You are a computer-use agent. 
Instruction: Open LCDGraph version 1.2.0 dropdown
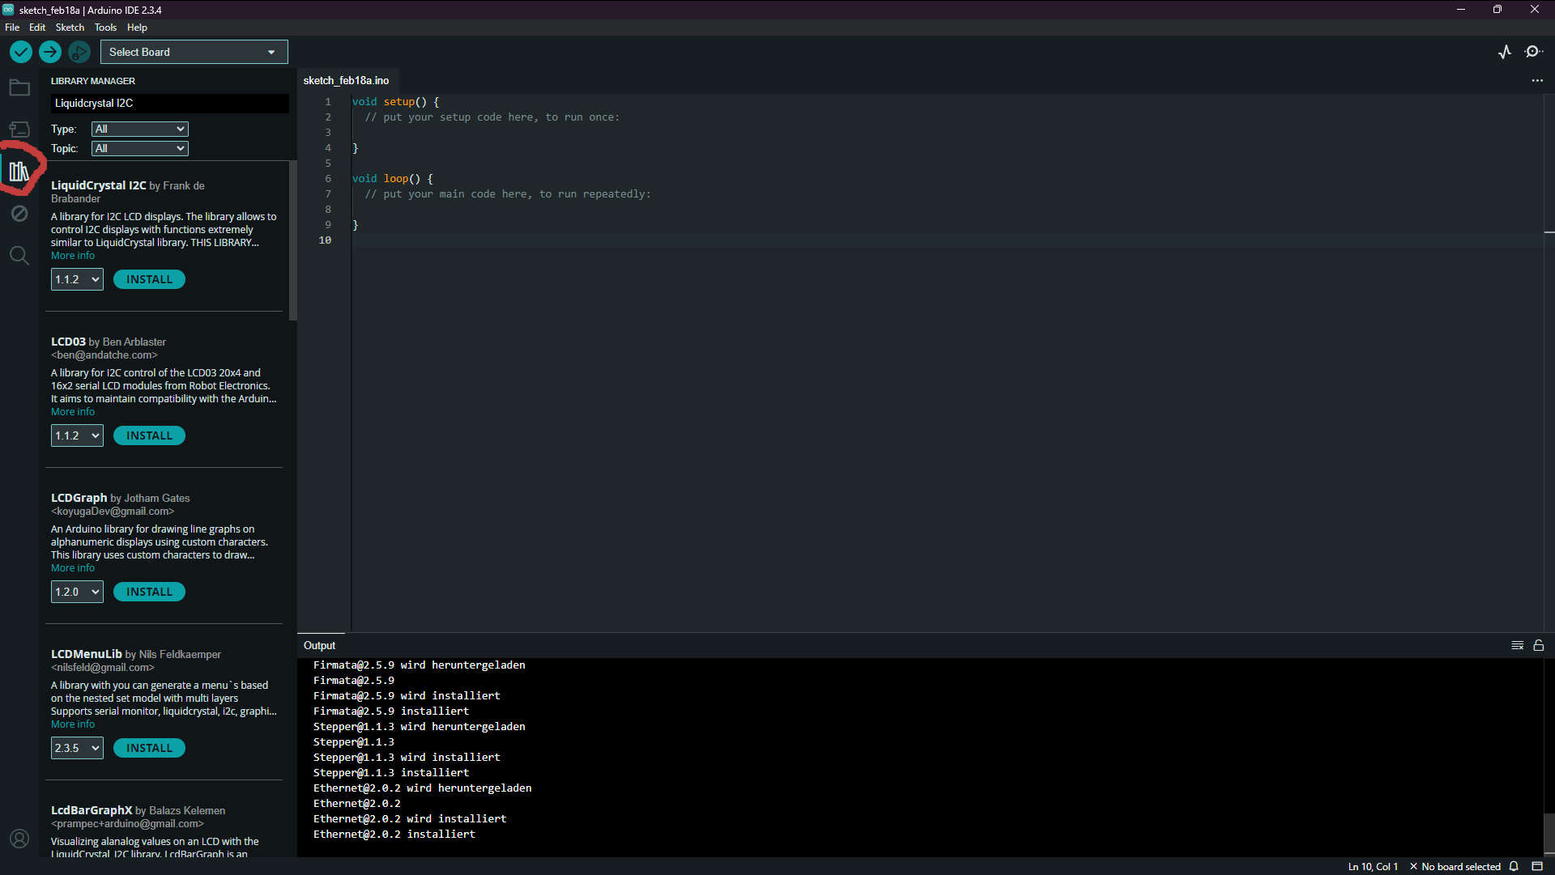(x=77, y=592)
